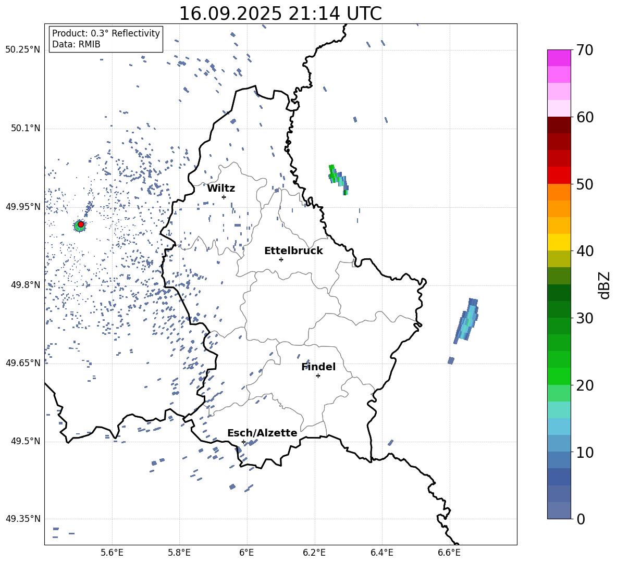Click the colorbar tick label 30
This screenshot has width=617, height=563.
tap(585, 318)
